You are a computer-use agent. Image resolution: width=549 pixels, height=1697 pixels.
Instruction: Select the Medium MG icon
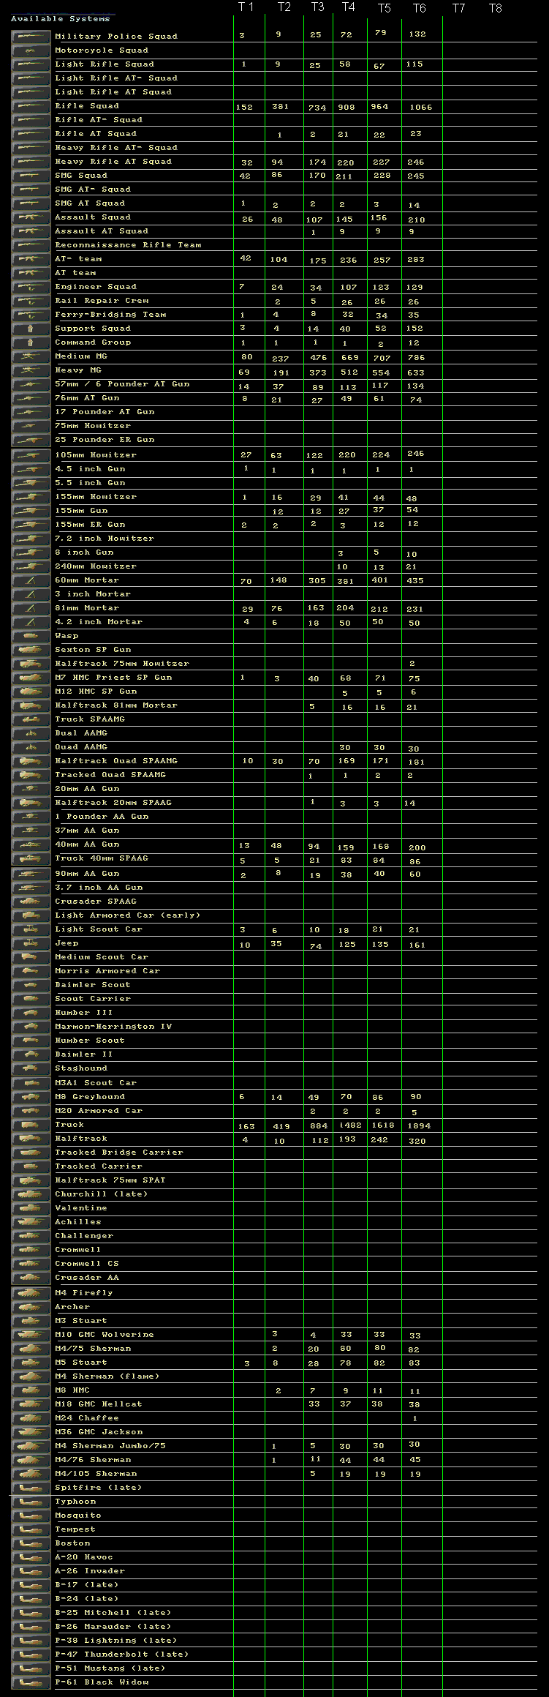point(31,356)
